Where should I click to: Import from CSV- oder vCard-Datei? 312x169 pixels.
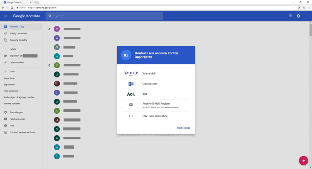click(156, 116)
